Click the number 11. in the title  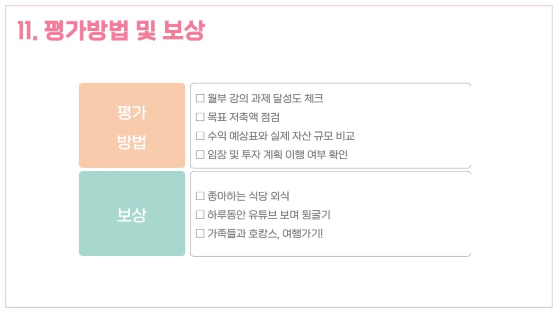point(27,31)
